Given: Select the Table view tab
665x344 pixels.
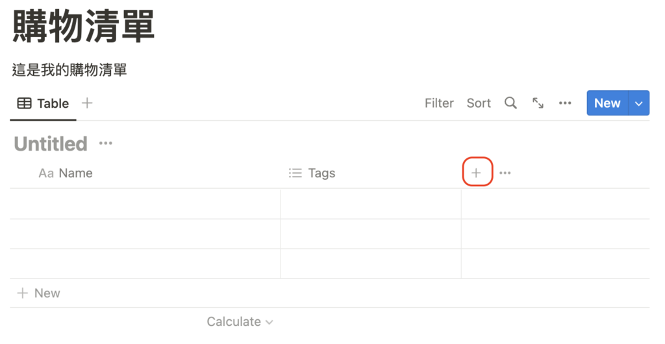Looking at the screenshot, I should click(44, 103).
